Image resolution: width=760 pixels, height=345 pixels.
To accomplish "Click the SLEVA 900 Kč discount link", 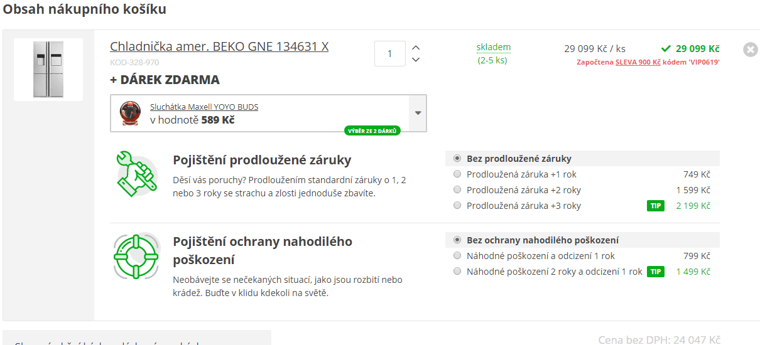I will [x=638, y=62].
